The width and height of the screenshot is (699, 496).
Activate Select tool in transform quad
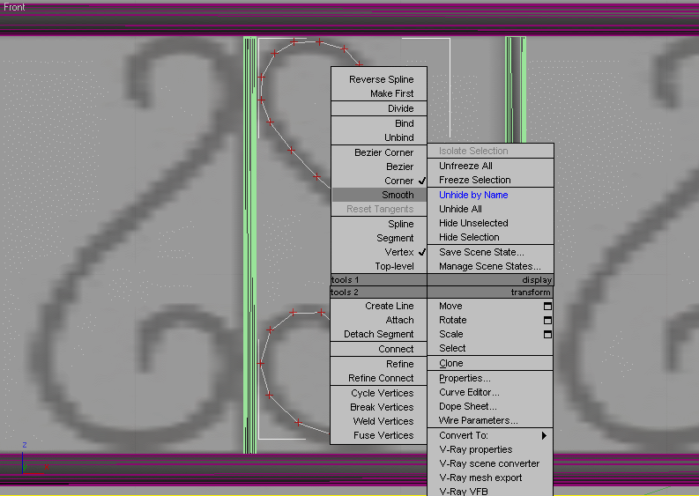(452, 349)
